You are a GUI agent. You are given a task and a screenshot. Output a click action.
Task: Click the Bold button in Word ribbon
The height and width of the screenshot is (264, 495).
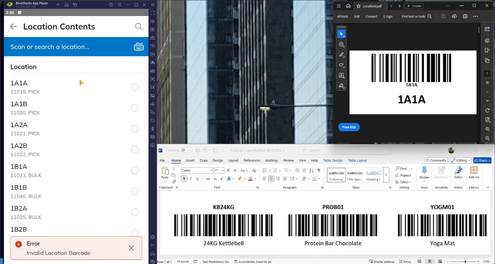184,179
